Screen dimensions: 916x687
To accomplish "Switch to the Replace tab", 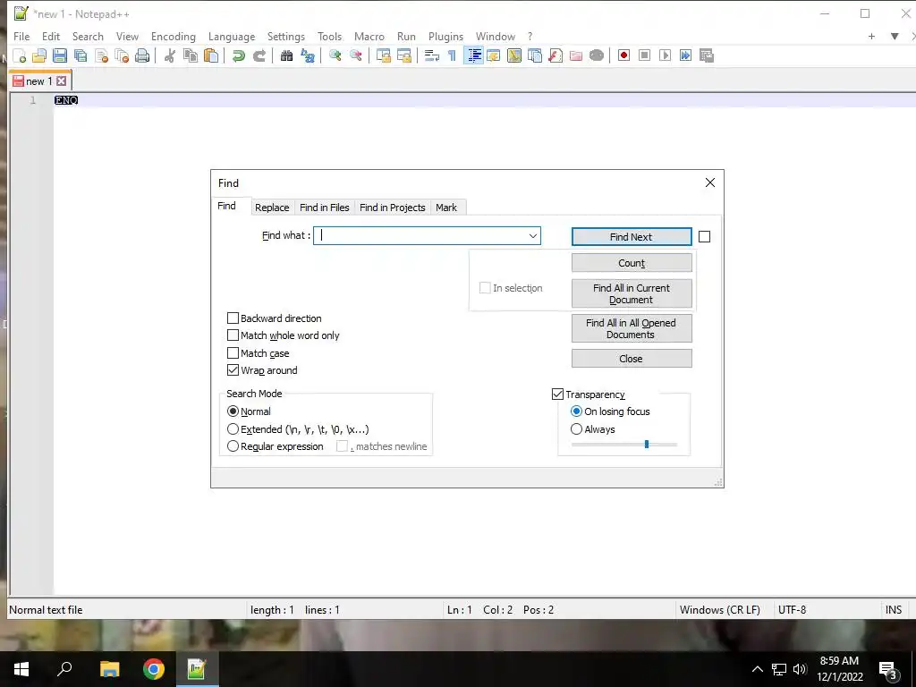I will point(272,208).
